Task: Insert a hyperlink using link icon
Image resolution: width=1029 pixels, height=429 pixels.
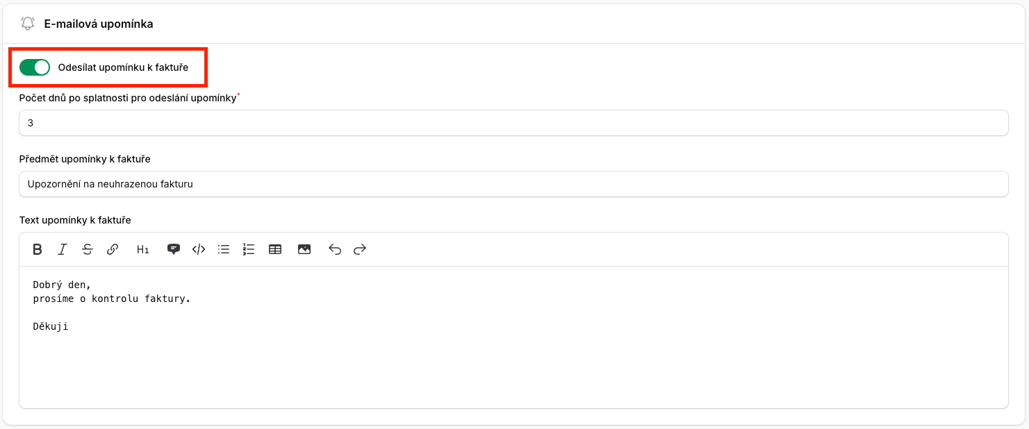Action: (113, 249)
